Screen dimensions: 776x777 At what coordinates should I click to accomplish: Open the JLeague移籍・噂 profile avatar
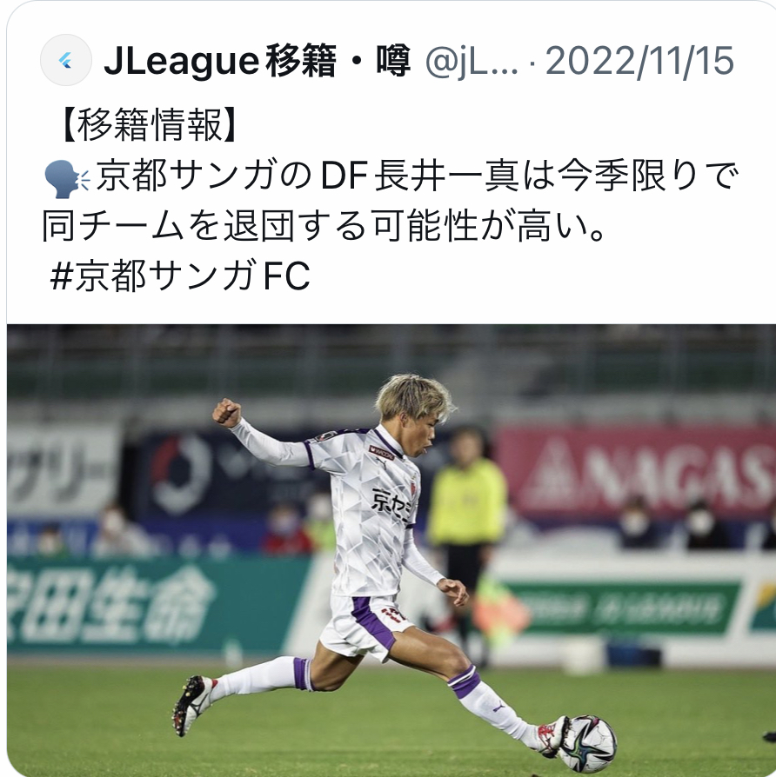point(65,60)
